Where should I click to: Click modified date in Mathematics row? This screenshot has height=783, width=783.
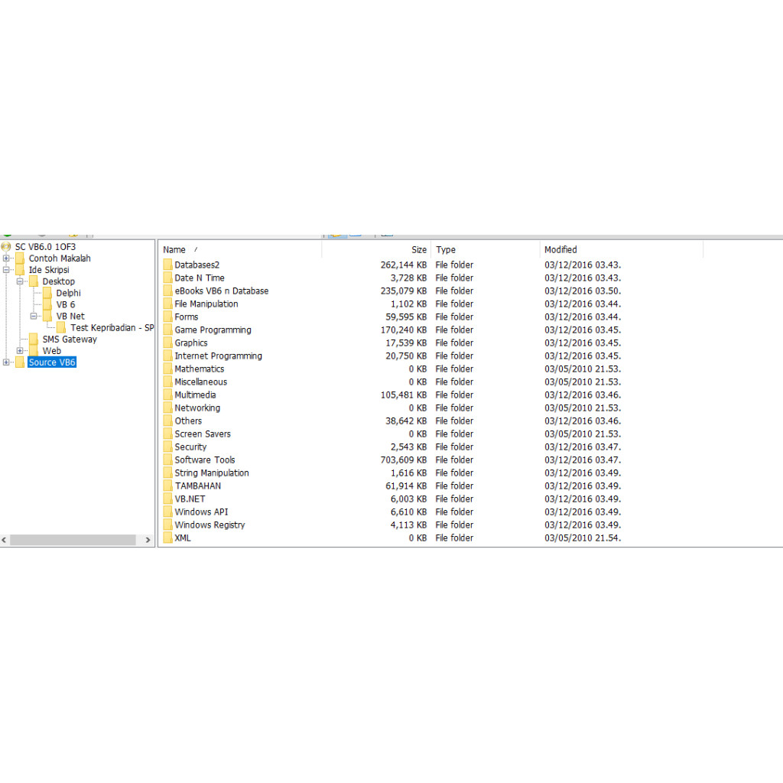tap(583, 369)
